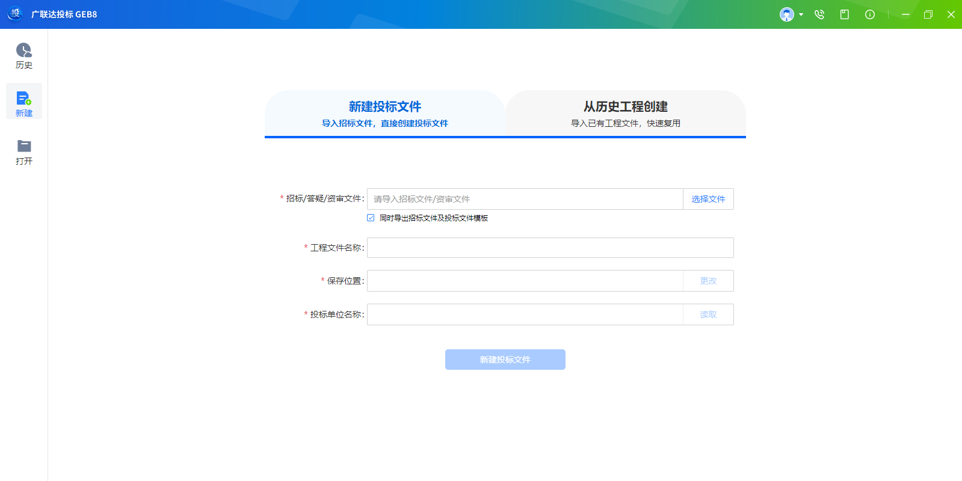Expand the user account dropdown arrow
The image size is (962, 481).
801,14
